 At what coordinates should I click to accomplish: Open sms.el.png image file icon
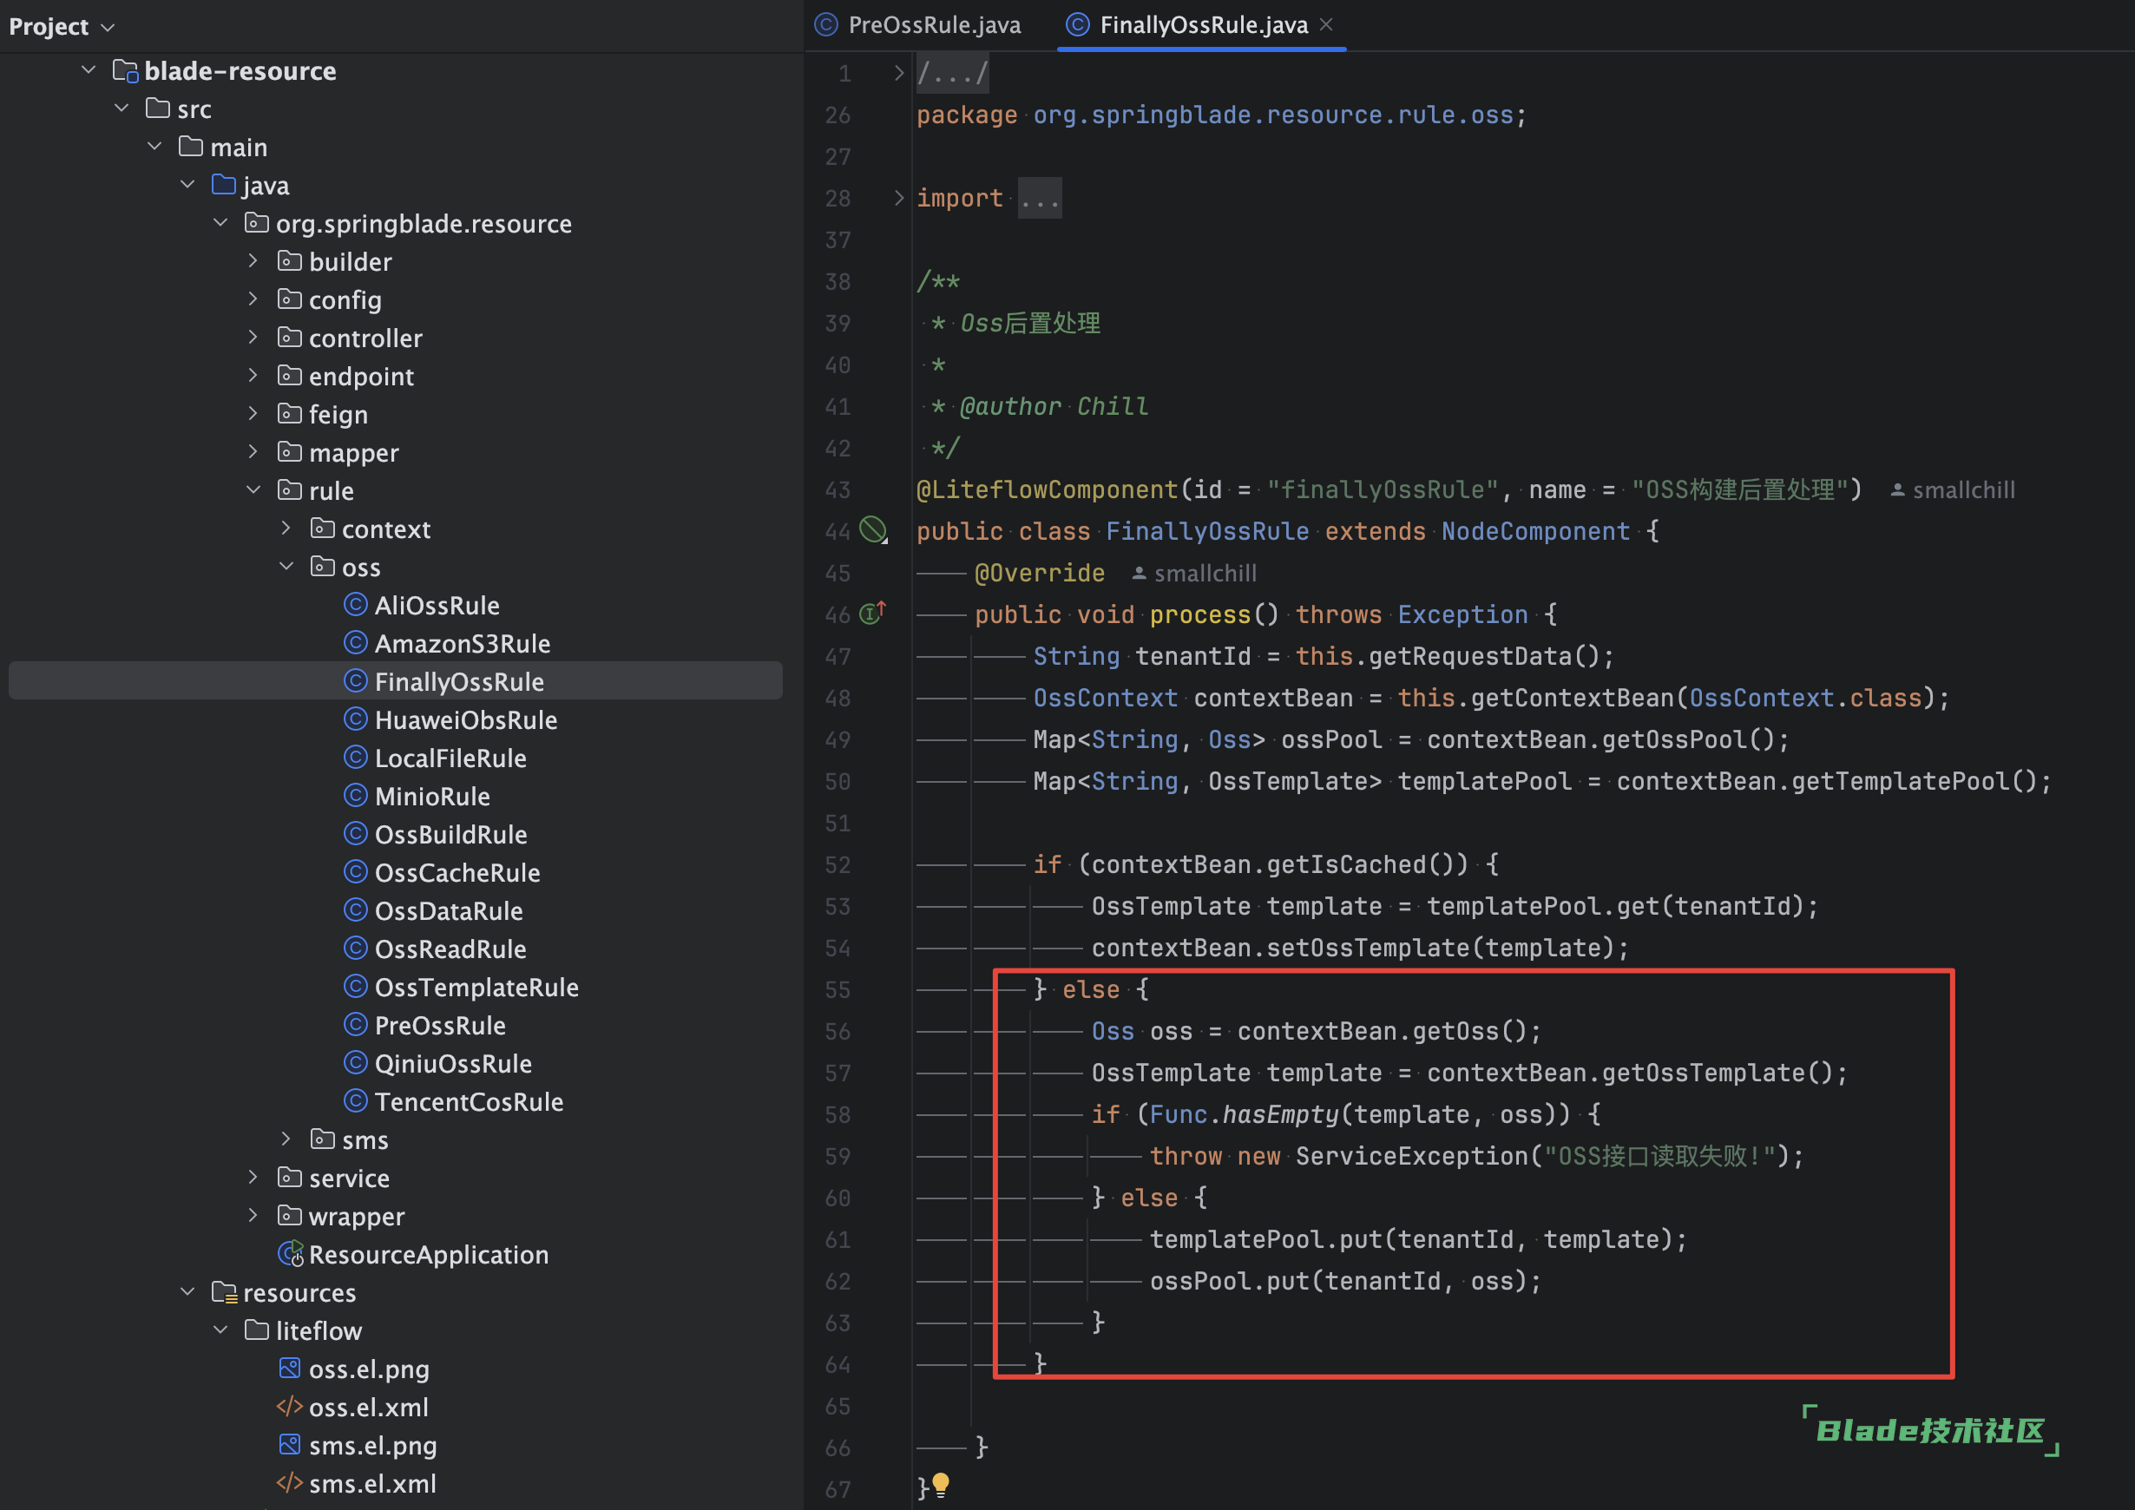(x=290, y=1444)
